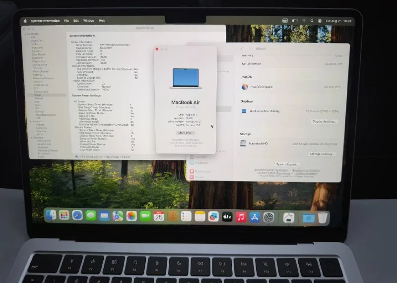Open the Downloads folder in Dock
The height and width of the screenshot is (283, 397).
308,218
